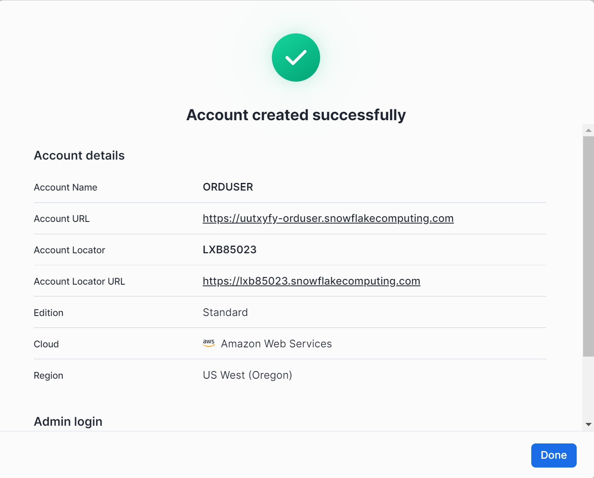Click the AWS logo icon
This screenshot has width=594, height=478.
[x=209, y=343]
